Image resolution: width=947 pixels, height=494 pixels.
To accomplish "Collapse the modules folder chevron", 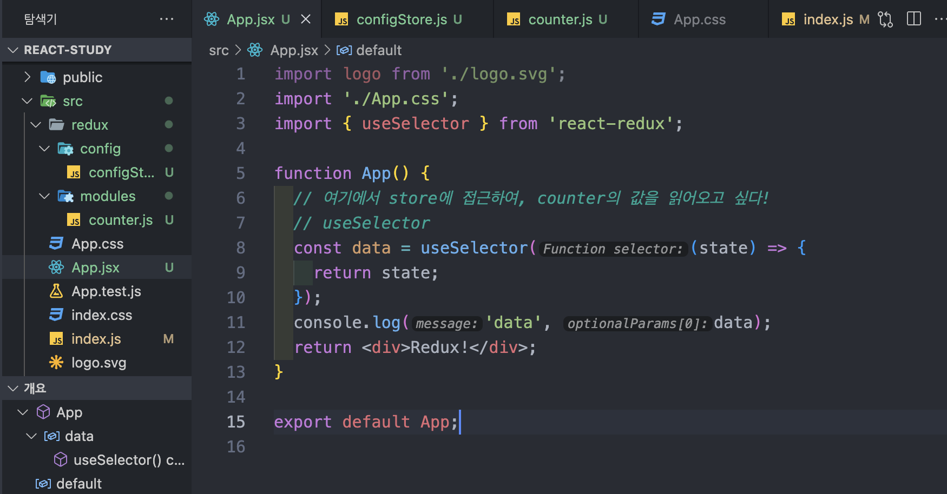I will pyautogui.click(x=44, y=196).
